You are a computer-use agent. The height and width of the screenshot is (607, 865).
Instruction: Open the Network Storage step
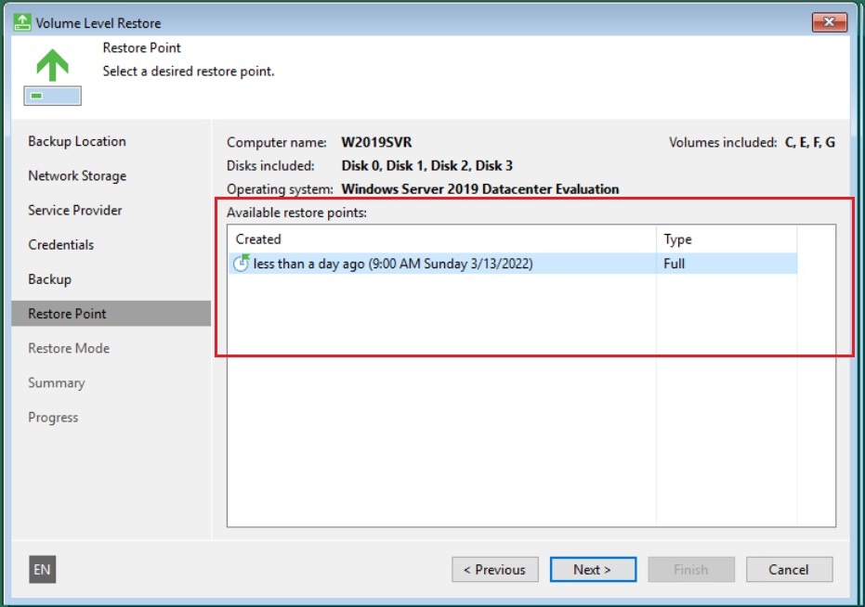pyautogui.click(x=77, y=175)
